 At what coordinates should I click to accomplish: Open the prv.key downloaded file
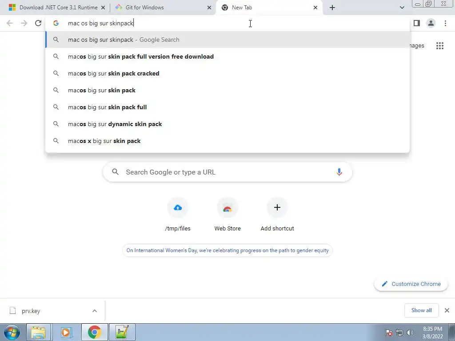(x=31, y=311)
